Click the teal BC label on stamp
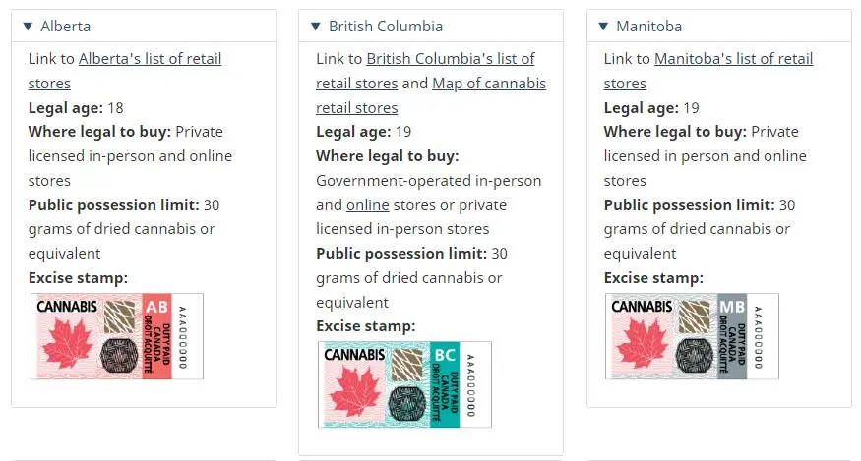861x461 pixels. [445, 355]
